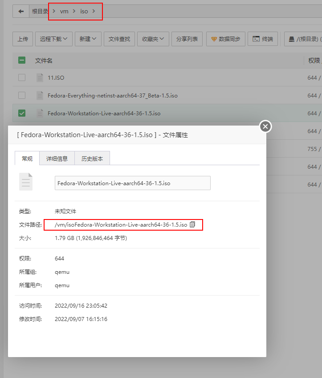Click the 上传 upload button
The image size is (322, 378).
click(22, 39)
